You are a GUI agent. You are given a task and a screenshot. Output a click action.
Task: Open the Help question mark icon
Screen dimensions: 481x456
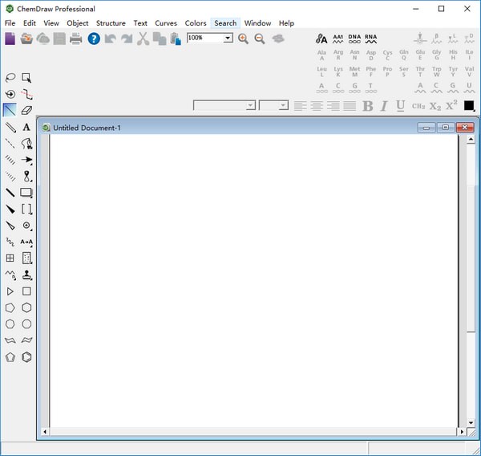[94, 39]
